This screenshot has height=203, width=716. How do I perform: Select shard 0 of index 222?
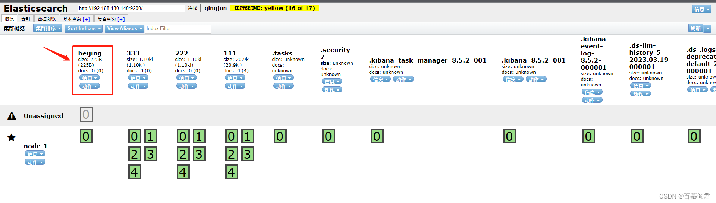[x=183, y=136]
